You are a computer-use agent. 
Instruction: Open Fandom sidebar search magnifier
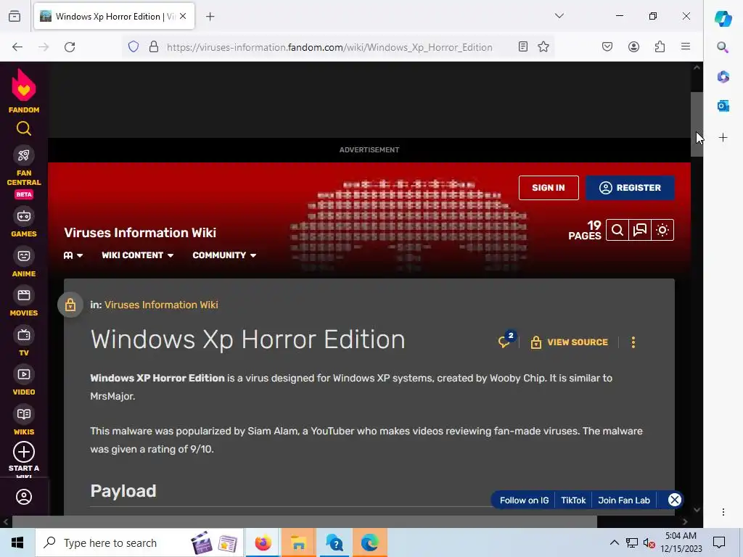[24, 128]
